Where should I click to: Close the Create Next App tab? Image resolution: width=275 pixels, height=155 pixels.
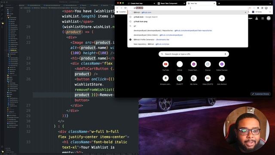tap(154, 3)
